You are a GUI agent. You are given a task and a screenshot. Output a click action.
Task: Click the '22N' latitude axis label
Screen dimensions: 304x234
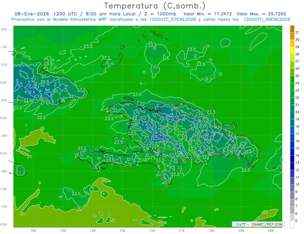click(4, 29)
